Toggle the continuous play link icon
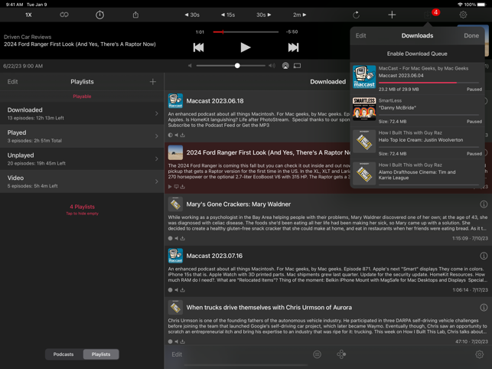 point(64,15)
